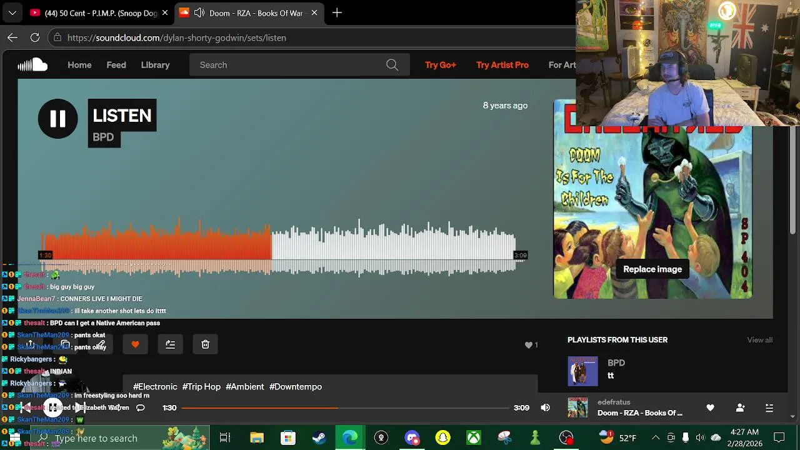Open the For Artists menu
This screenshot has width=800, height=450.
(562, 65)
